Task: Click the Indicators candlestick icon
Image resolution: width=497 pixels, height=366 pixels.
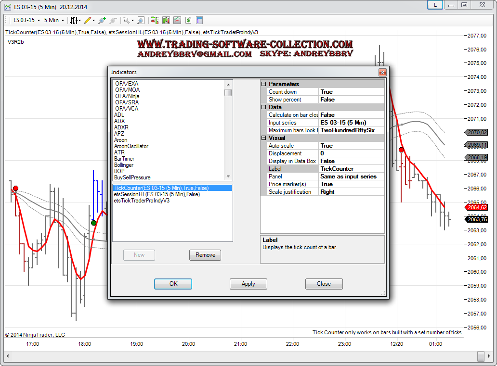Action: tap(166, 20)
